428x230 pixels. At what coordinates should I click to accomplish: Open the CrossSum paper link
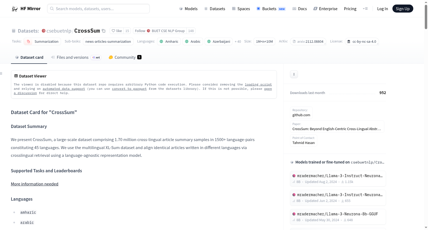(x=337, y=127)
